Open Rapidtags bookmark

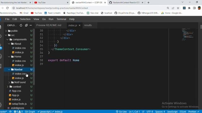point(74,13)
